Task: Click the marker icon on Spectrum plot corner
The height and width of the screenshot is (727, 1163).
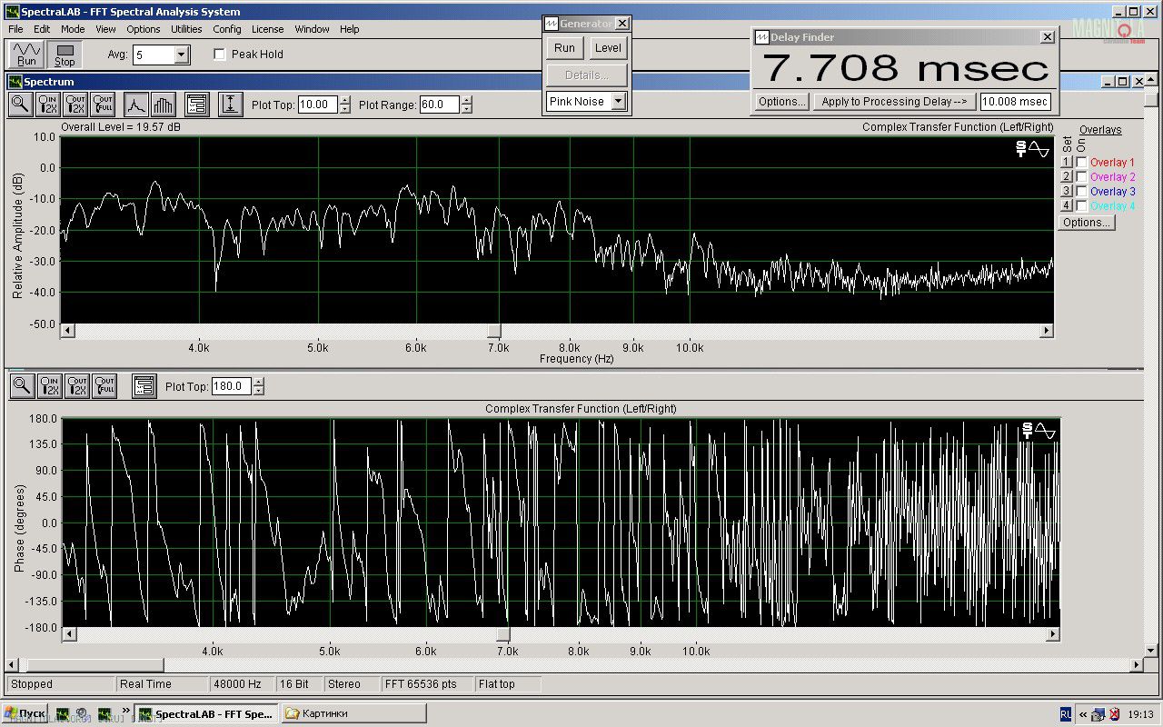Action: 1032,149
